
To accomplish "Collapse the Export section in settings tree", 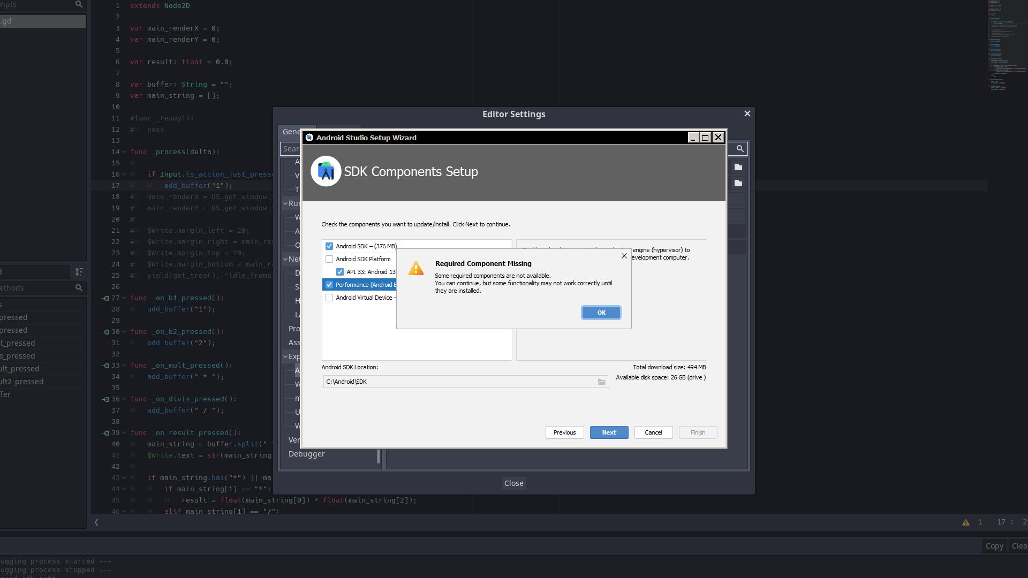I will (286, 356).
